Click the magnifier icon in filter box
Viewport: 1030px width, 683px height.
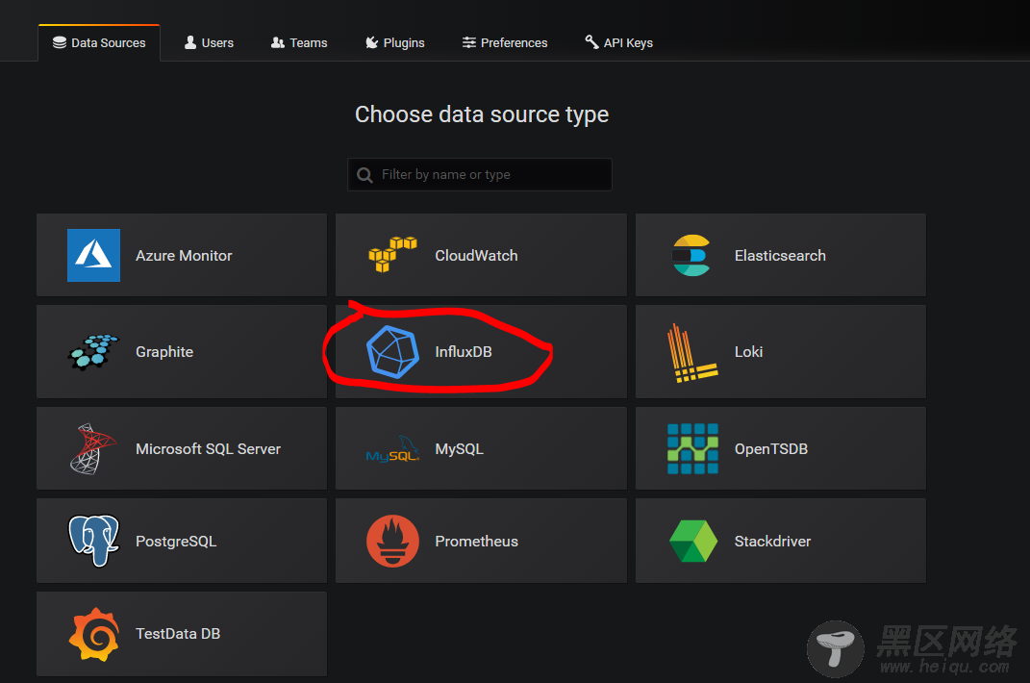tap(364, 175)
